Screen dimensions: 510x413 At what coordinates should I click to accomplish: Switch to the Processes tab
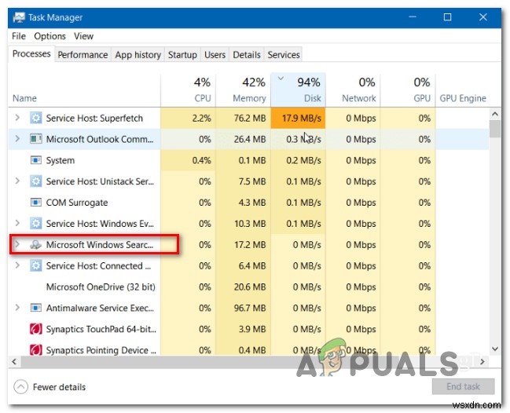31,53
